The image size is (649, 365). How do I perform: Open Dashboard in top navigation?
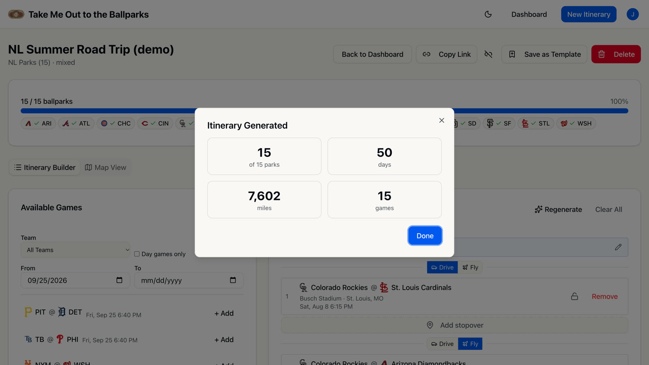(529, 14)
